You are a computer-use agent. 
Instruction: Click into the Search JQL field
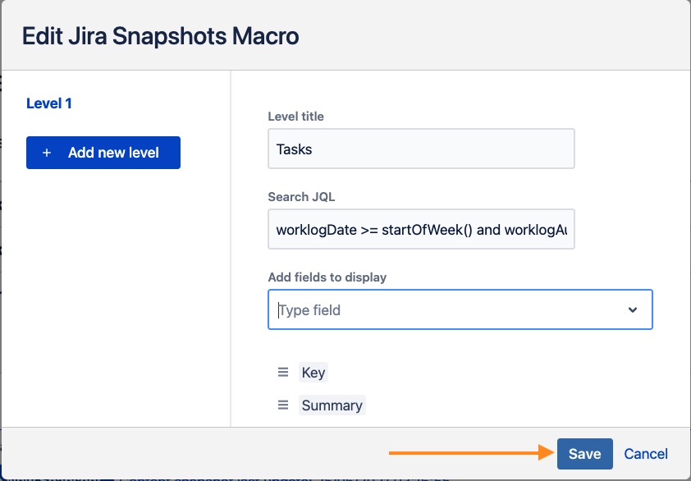tap(421, 229)
